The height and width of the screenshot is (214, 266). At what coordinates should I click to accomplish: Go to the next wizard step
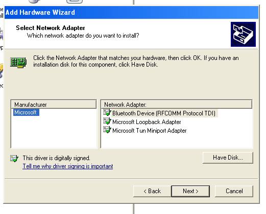click(x=190, y=191)
